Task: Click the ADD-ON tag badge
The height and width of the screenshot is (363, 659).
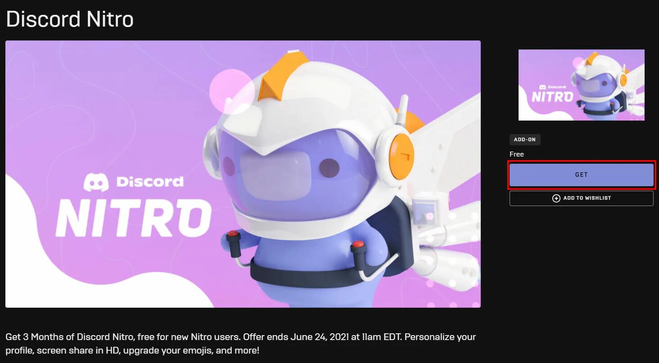Action: click(525, 139)
